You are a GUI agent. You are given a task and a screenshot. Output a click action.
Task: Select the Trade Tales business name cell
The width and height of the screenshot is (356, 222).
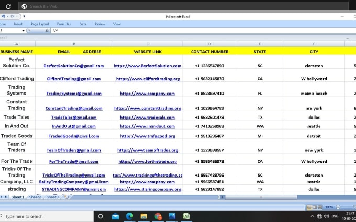point(17,117)
